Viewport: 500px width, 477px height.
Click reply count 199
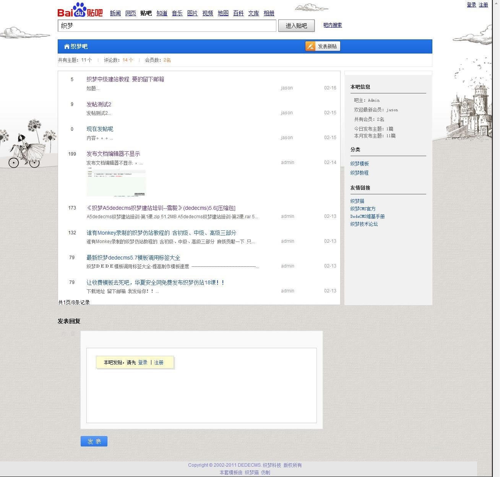[x=72, y=154]
